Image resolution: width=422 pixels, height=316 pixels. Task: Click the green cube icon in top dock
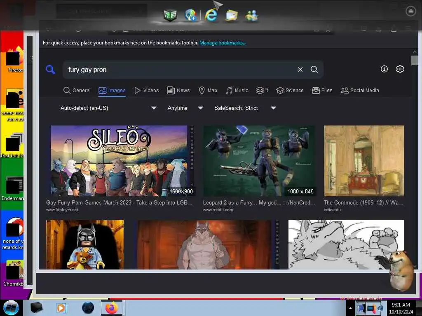point(170,15)
